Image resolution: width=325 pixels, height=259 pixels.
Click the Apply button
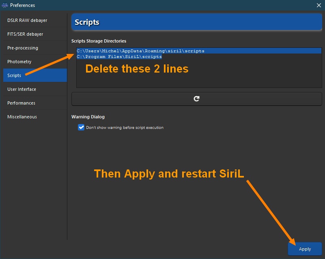tap(305, 249)
